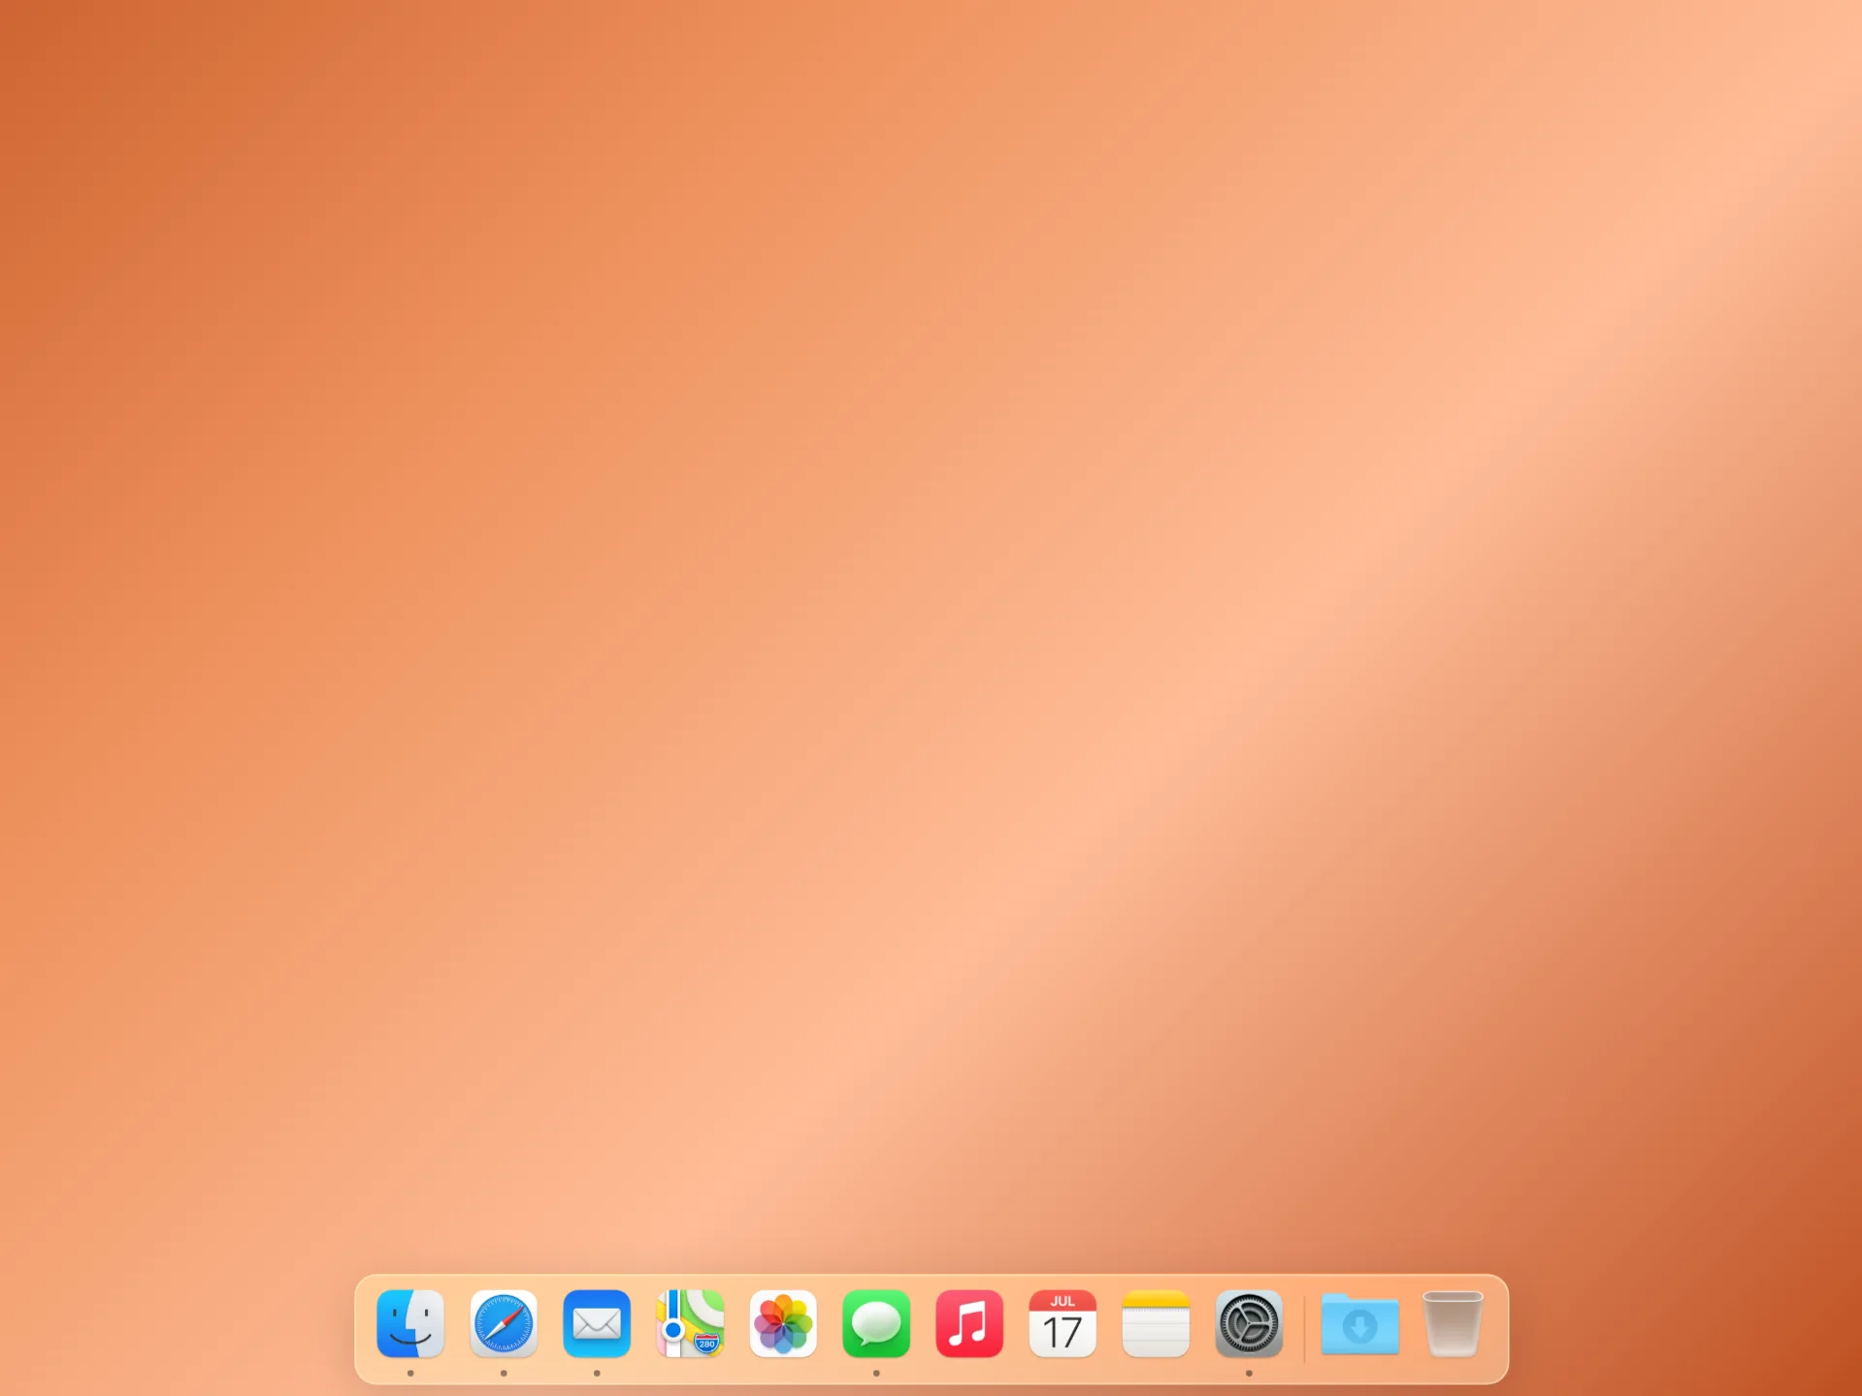Open the Mail app in the dock
This screenshot has height=1396, width=1862.
pyautogui.click(x=597, y=1324)
